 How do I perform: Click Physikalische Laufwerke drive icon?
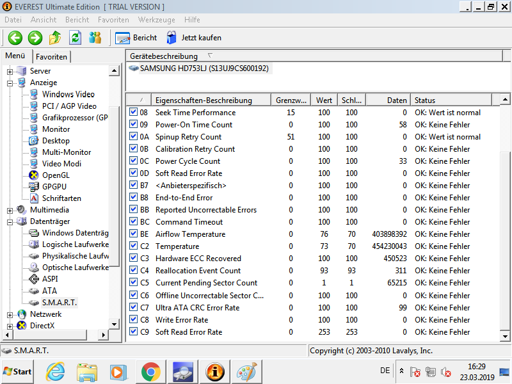pyautogui.click(x=34, y=256)
